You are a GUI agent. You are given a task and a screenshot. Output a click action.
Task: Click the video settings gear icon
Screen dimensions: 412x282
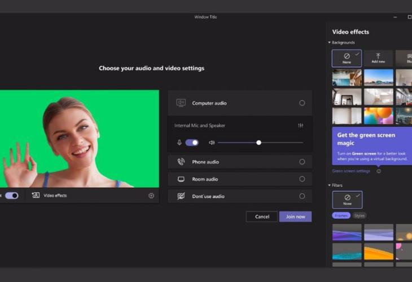pyautogui.click(x=151, y=196)
